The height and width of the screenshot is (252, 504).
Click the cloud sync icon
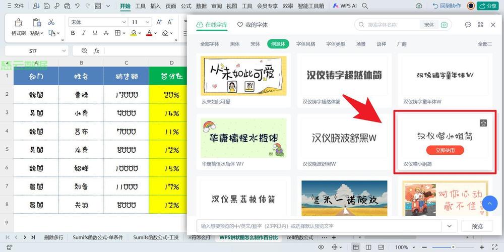pos(419,6)
